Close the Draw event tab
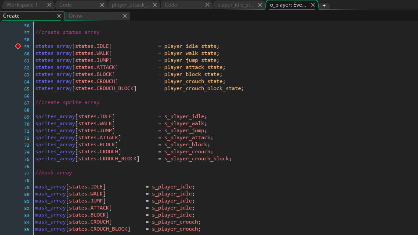This screenshot has width=418, height=235. pos(125,16)
